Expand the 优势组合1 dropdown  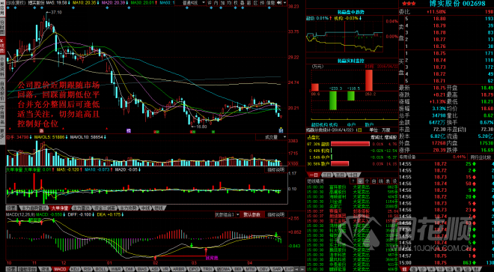pyautogui.click(x=227, y=214)
